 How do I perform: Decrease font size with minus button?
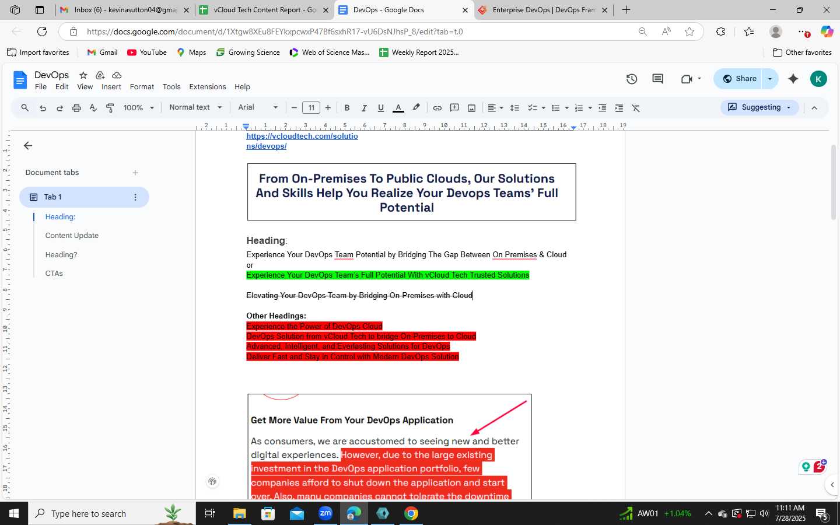(294, 108)
